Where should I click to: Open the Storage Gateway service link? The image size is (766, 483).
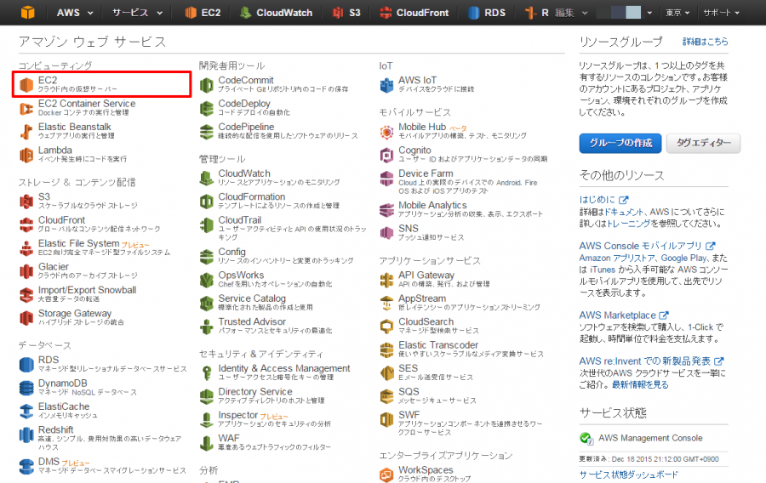(75, 313)
